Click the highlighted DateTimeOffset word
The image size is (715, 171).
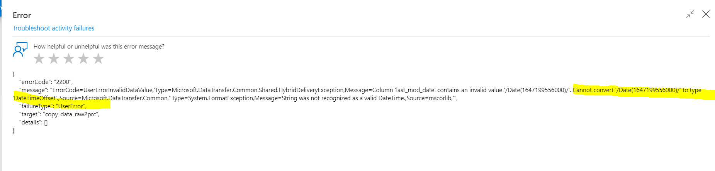pyautogui.click(x=35, y=98)
